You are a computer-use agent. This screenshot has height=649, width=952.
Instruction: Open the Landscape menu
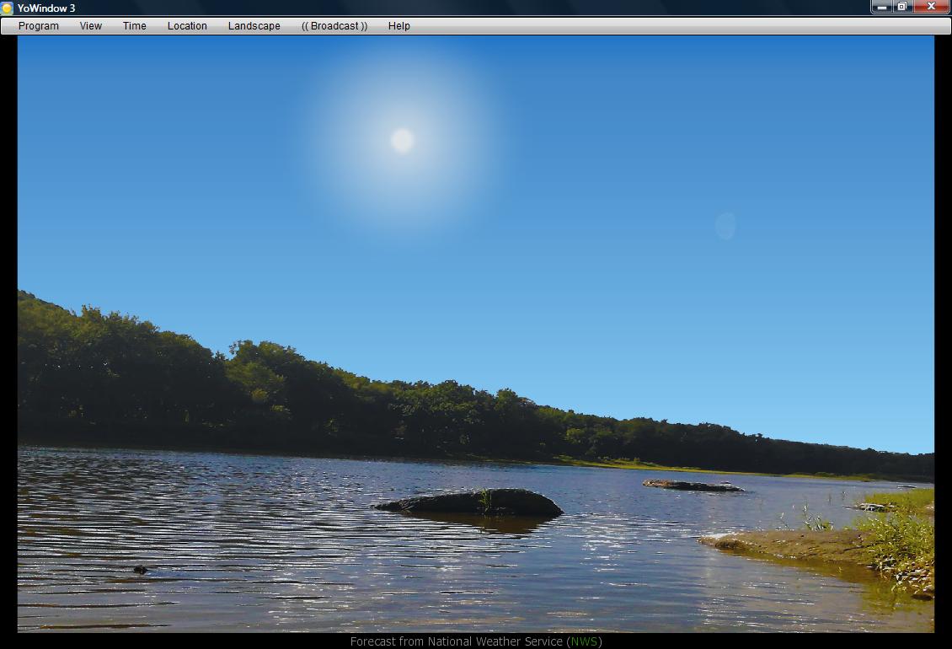coord(254,26)
